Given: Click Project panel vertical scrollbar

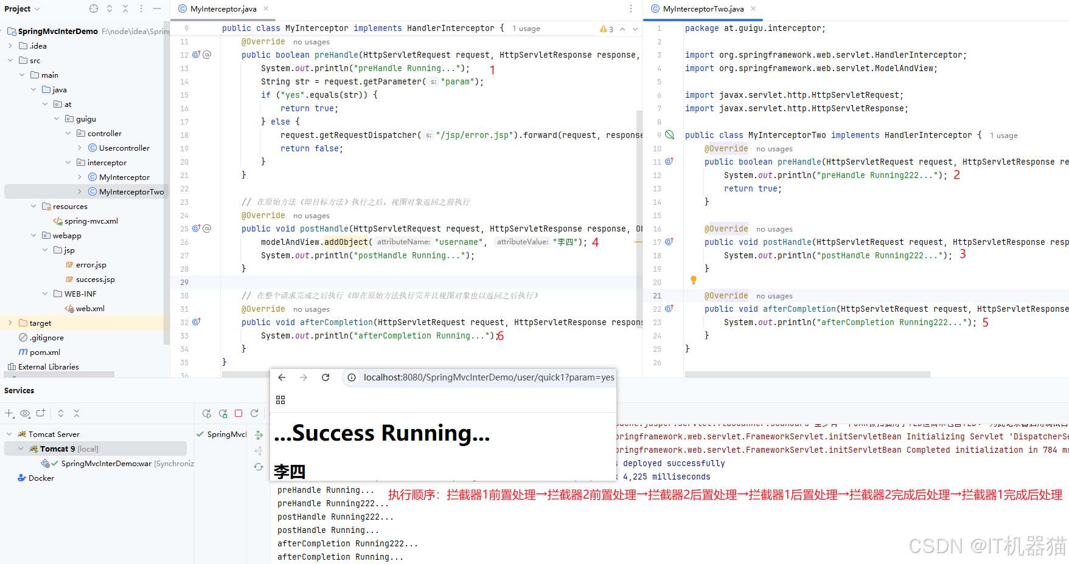Looking at the screenshot, I should [x=166, y=182].
